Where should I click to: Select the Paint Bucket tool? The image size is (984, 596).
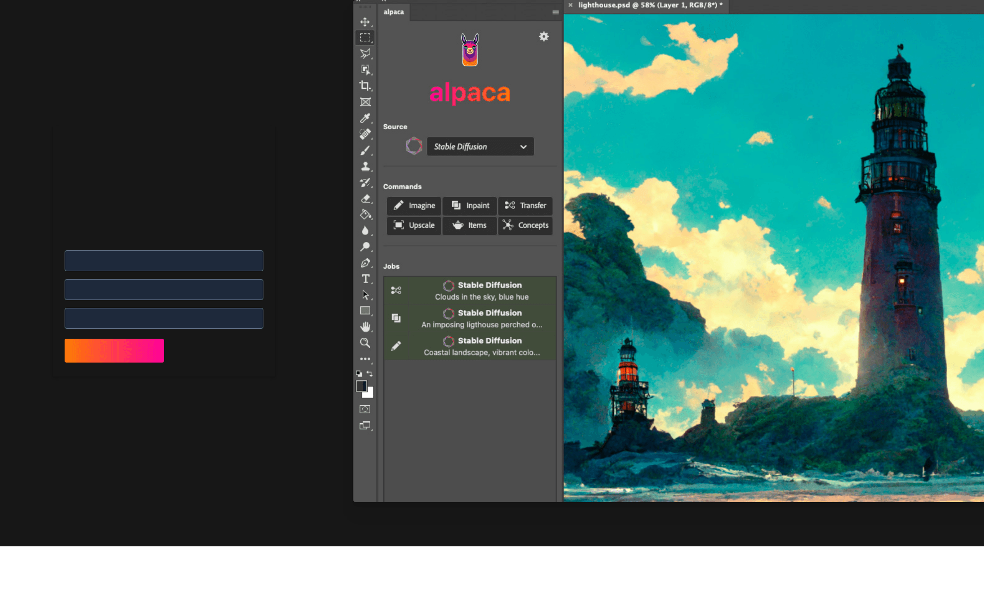coord(365,215)
